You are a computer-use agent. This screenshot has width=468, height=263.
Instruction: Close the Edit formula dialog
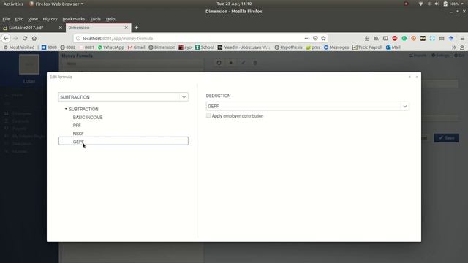pos(417,77)
